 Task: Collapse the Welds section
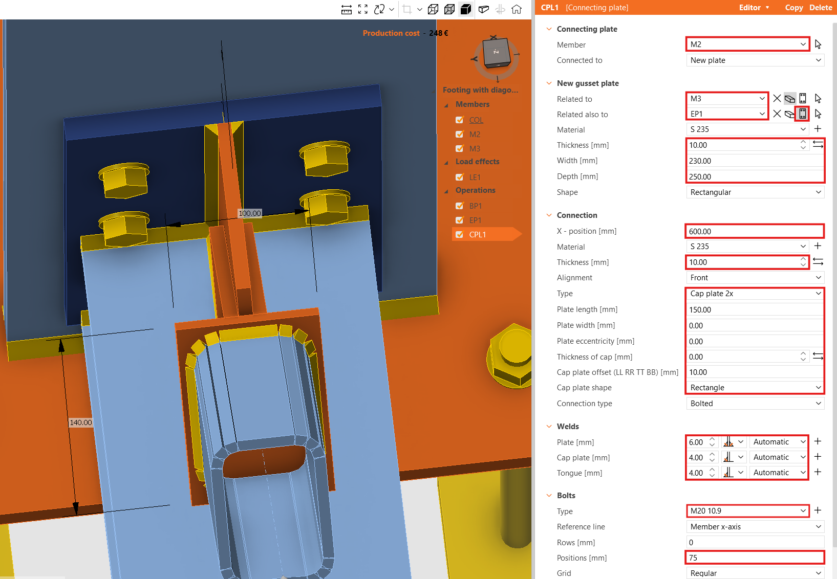549,427
